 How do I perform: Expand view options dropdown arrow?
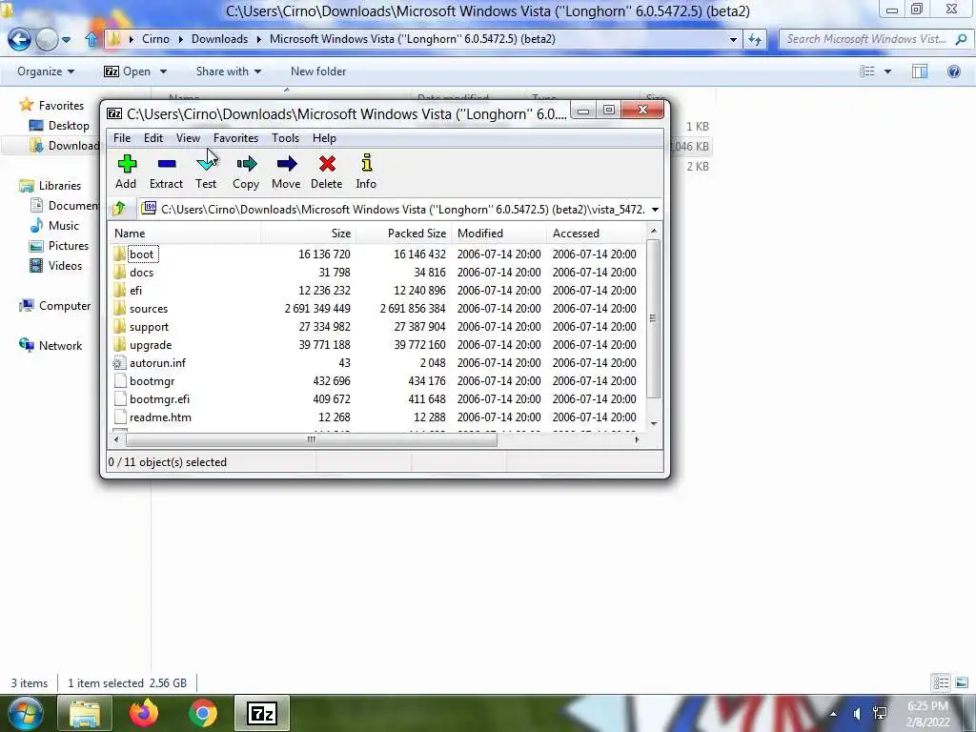point(887,71)
